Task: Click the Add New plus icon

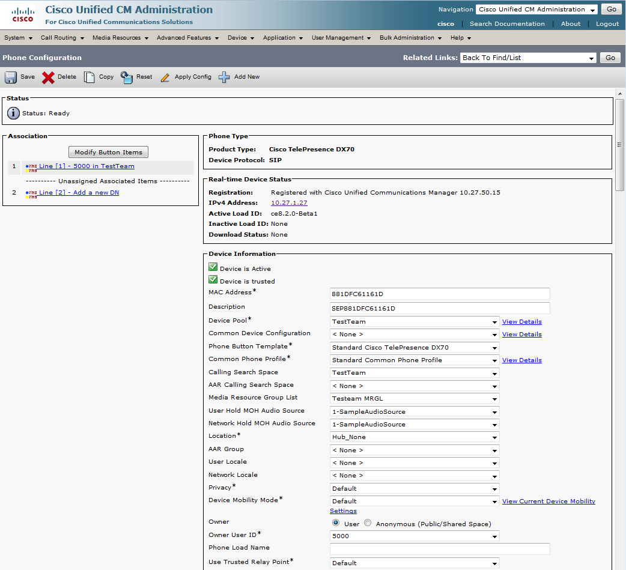Action: pyautogui.click(x=224, y=77)
